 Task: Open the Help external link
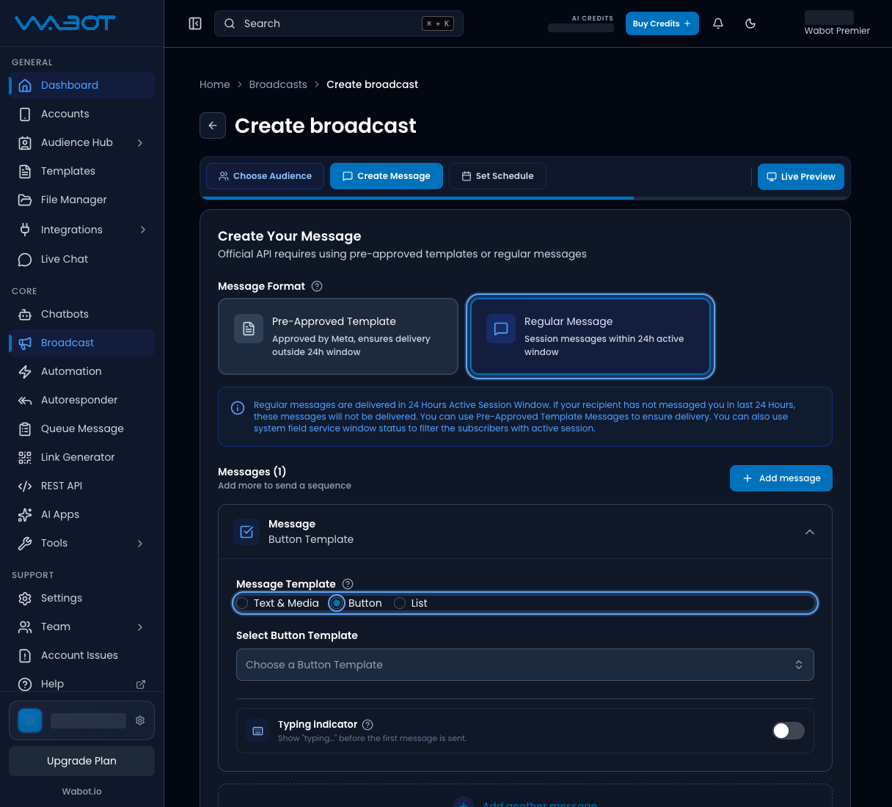pyautogui.click(x=81, y=684)
